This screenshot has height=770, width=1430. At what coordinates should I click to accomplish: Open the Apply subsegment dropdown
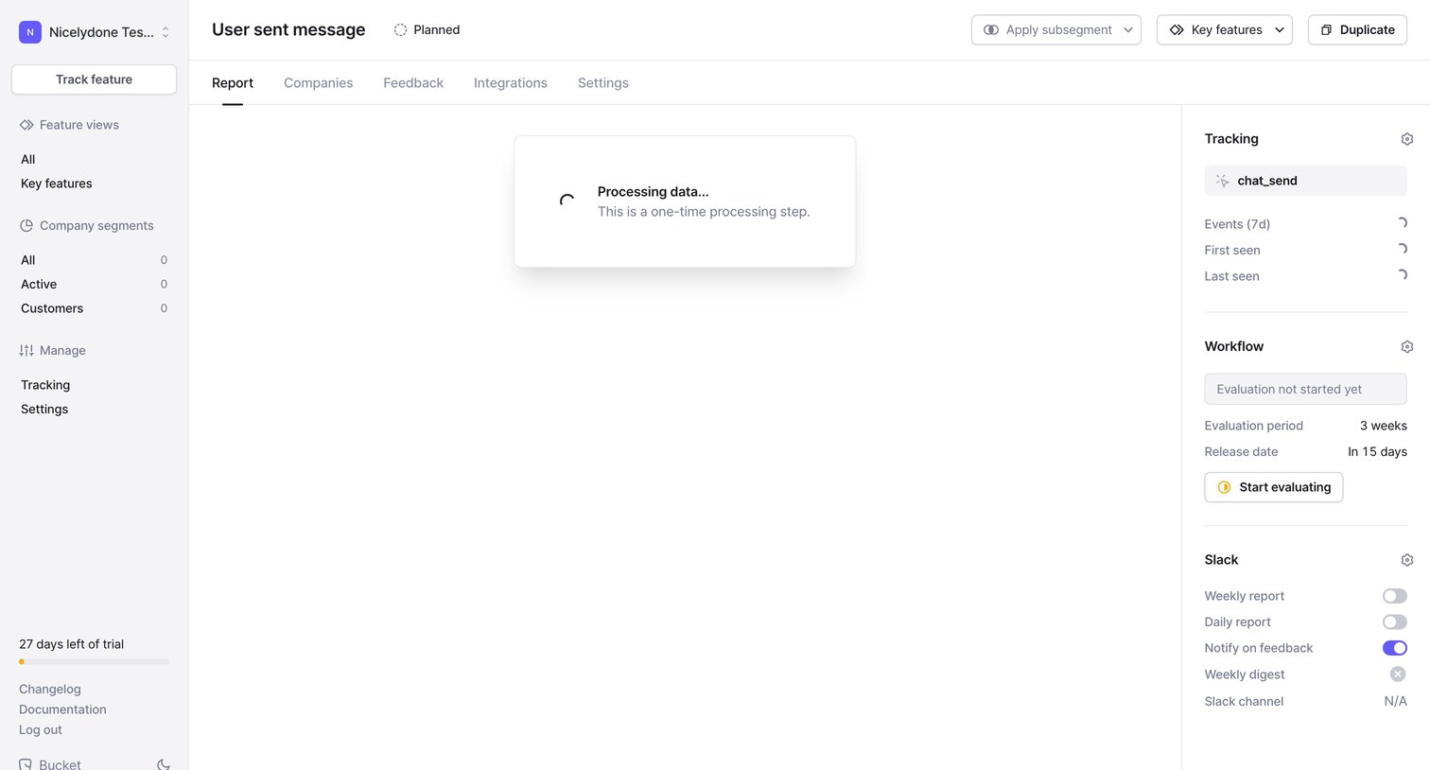pyautogui.click(x=1056, y=30)
